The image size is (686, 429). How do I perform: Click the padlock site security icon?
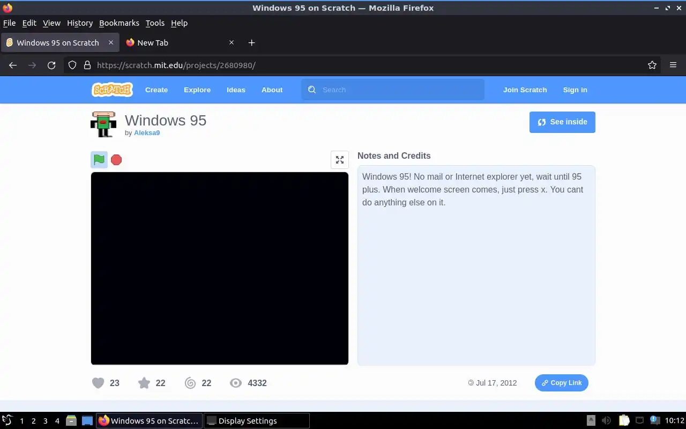87,65
